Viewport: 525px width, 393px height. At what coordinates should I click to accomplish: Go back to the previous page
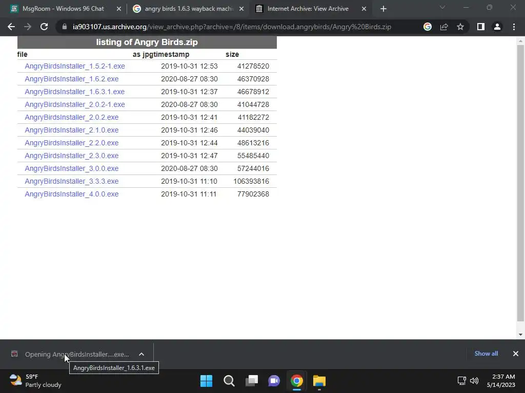11,27
